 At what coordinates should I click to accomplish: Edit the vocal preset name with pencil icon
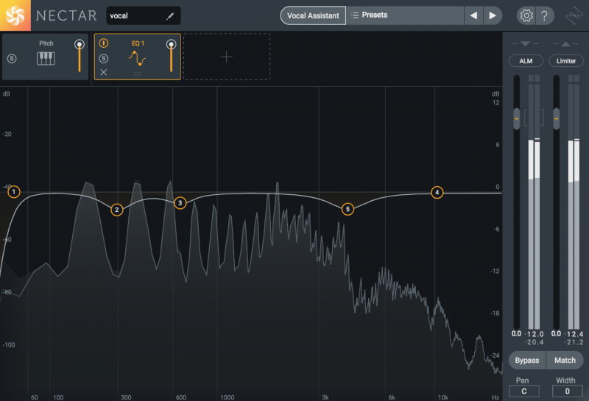(x=170, y=15)
